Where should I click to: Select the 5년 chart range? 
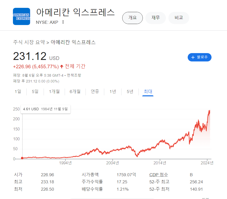click(x=130, y=92)
